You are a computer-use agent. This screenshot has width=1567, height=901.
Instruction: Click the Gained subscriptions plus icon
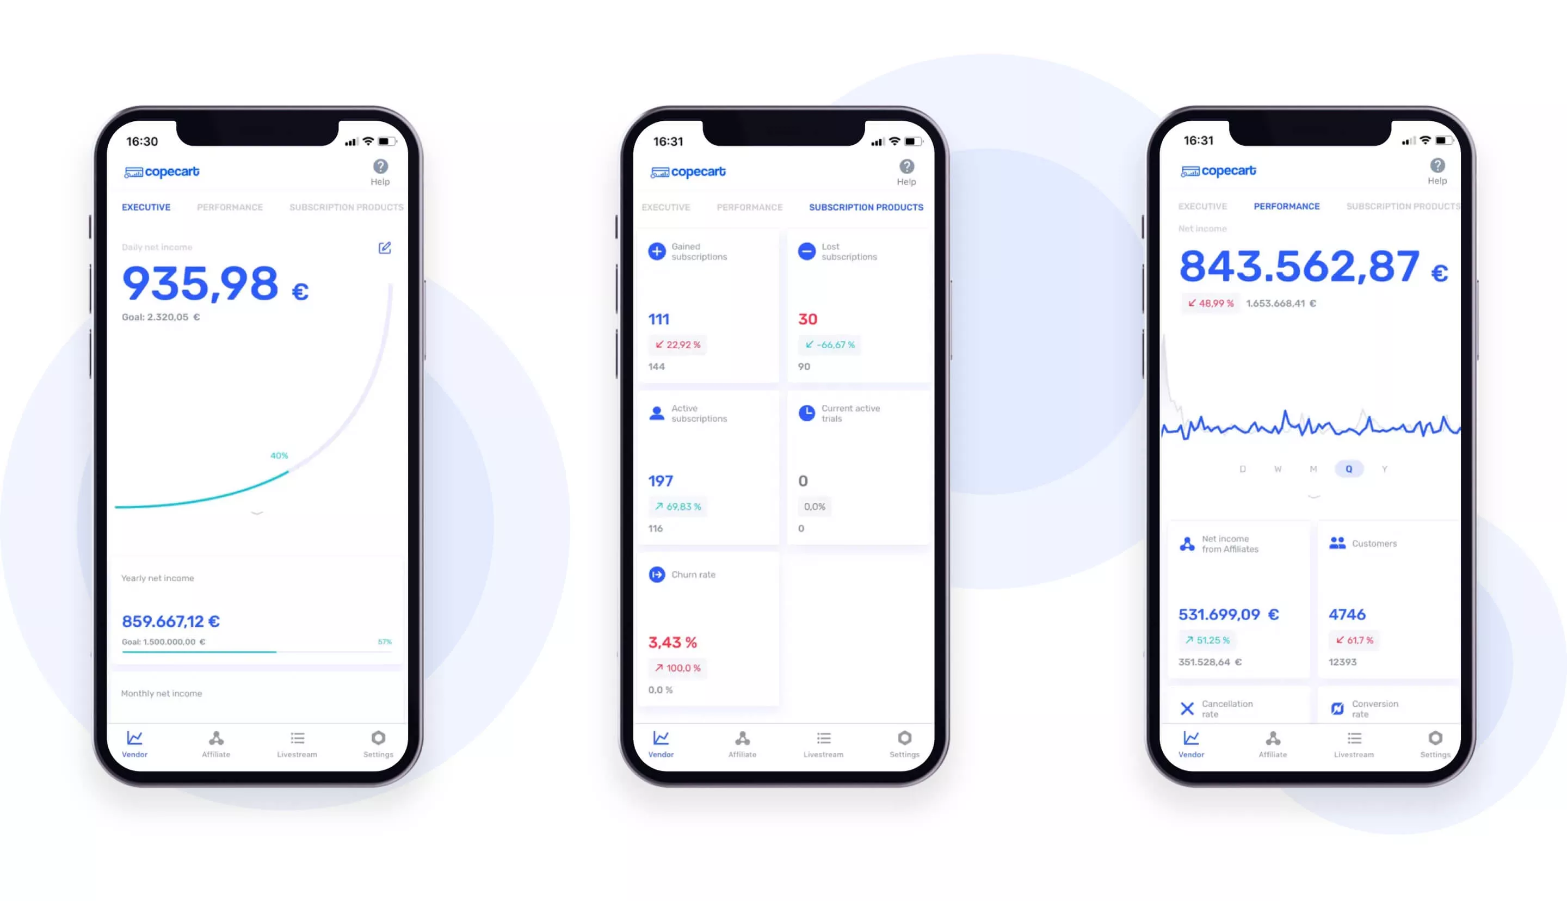pos(657,251)
